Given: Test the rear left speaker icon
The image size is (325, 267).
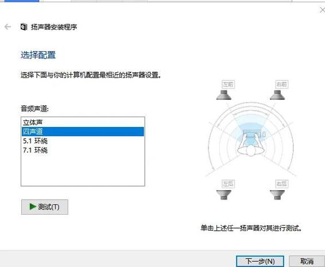Looking at the screenshot, I should coord(224,195).
